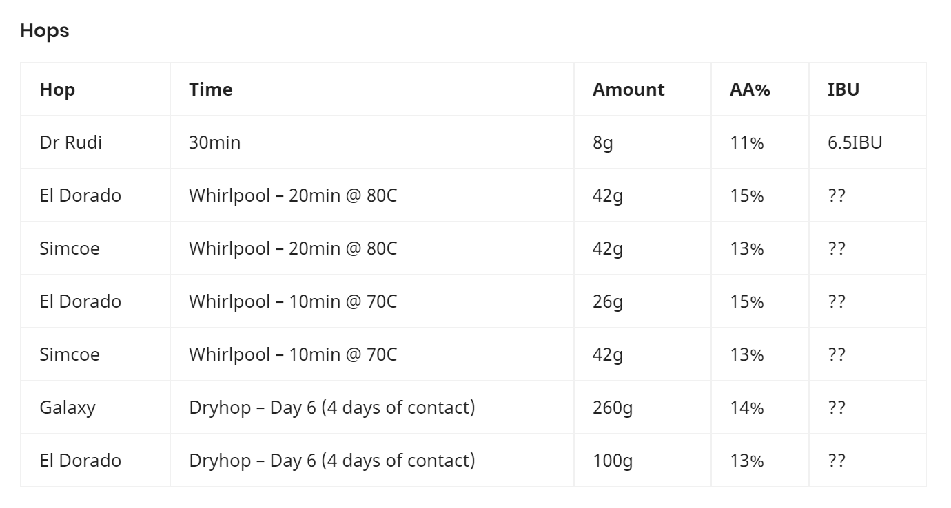Select the Amount column header
This screenshot has width=951, height=508.
click(x=628, y=89)
